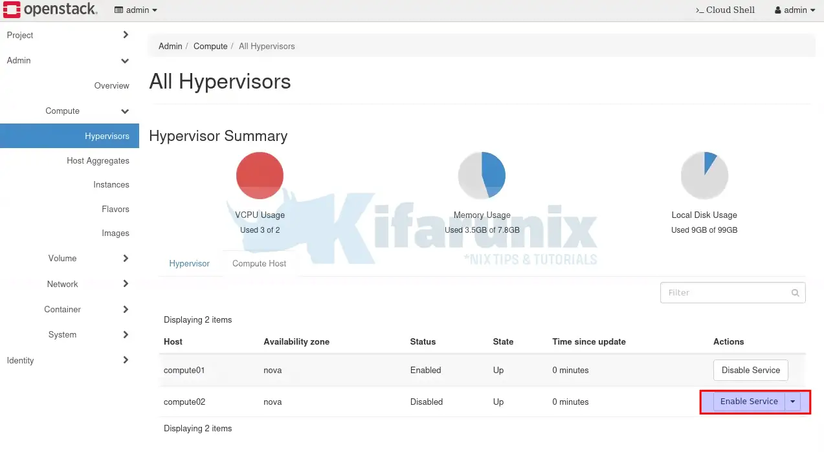Switch to the Compute Host tab
The height and width of the screenshot is (452, 824).
[259, 263]
